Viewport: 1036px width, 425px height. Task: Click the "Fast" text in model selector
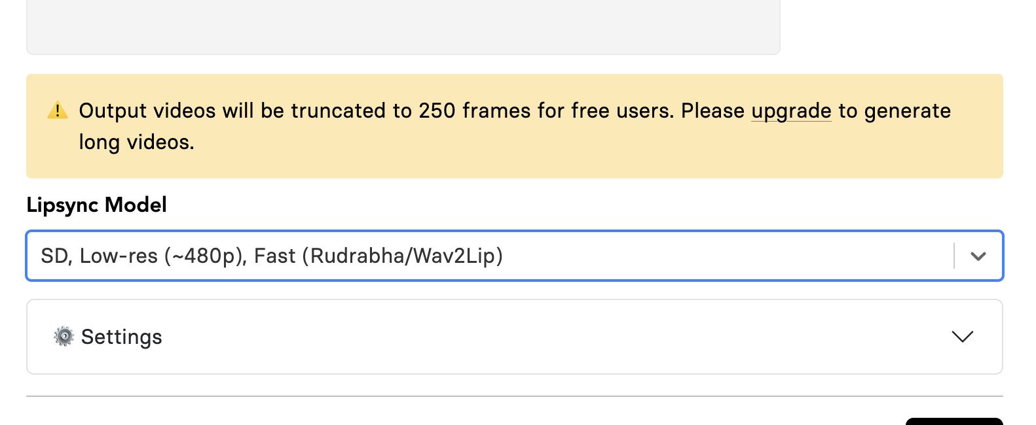[x=275, y=256]
